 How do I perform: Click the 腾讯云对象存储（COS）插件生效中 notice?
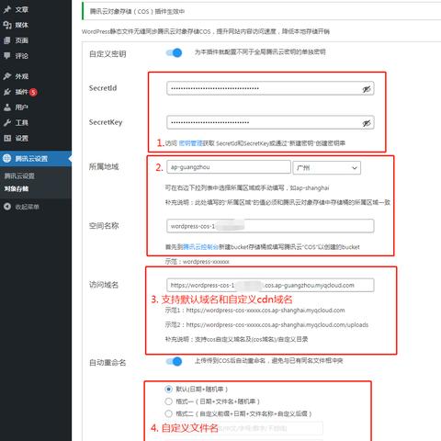pos(137,12)
